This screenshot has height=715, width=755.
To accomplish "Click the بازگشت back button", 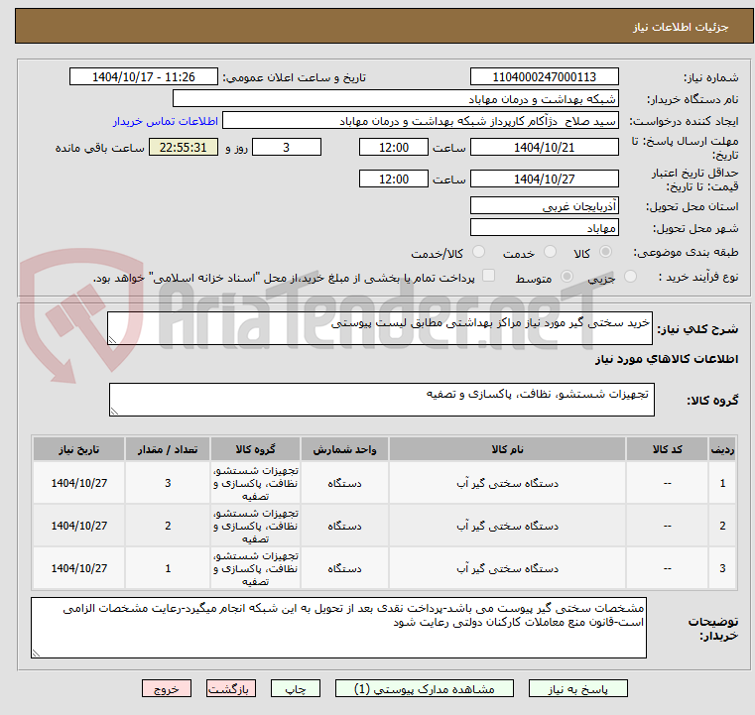I will click(x=230, y=688).
